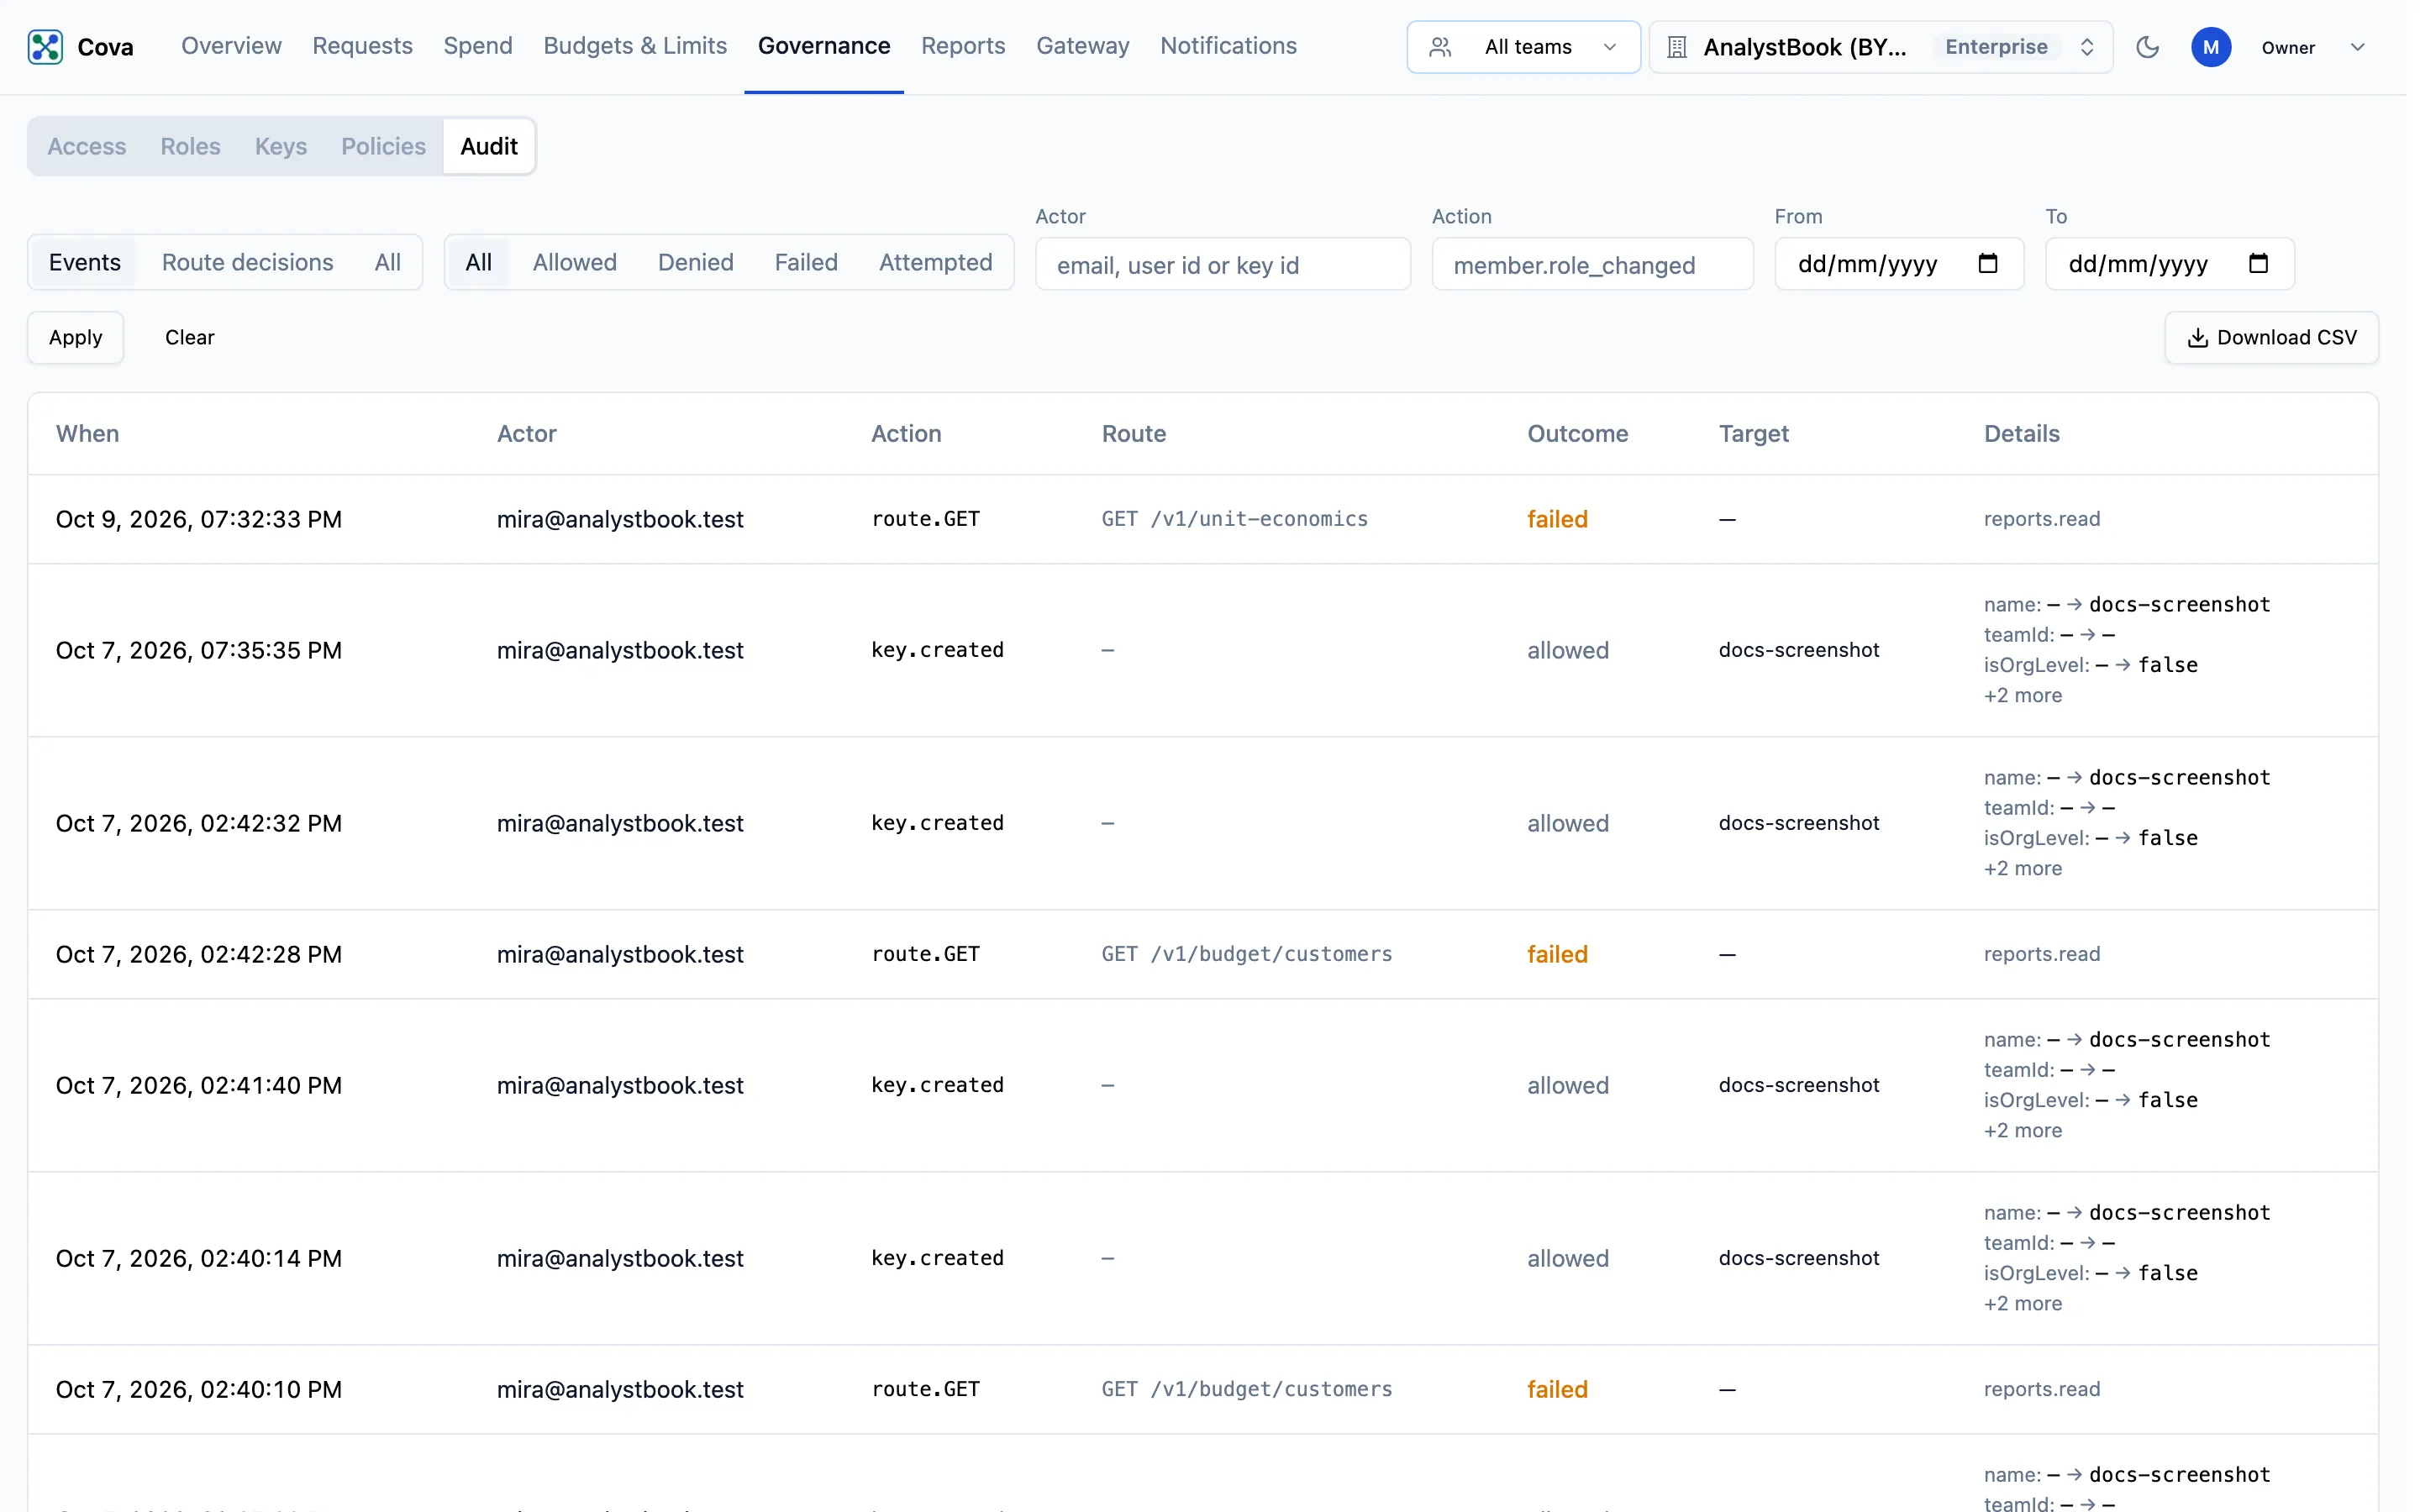Click the Action column header in the table
The width and height of the screenshot is (2420, 1512).
tap(906, 433)
